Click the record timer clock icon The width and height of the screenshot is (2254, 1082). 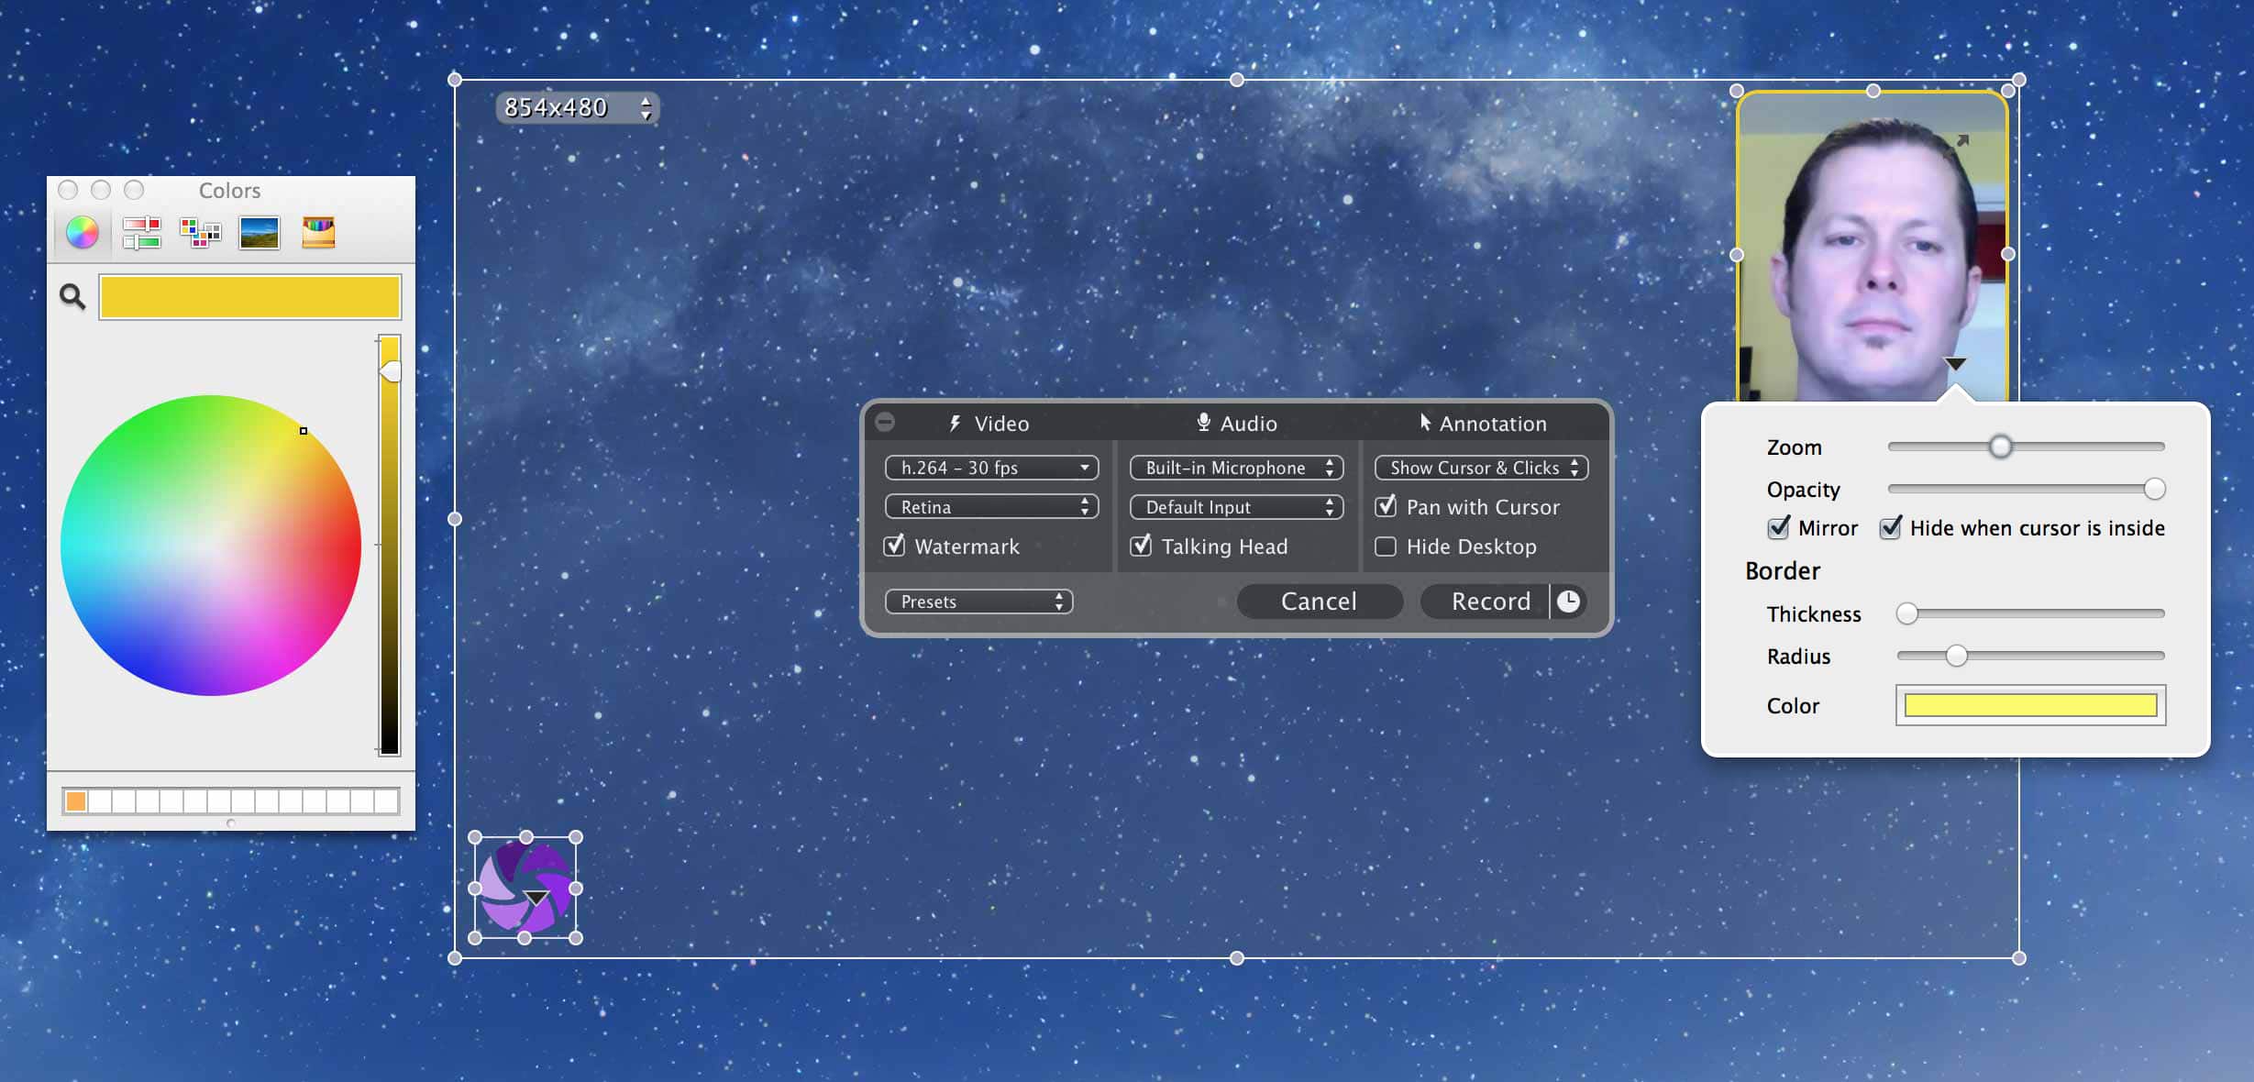tap(1569, 602)
